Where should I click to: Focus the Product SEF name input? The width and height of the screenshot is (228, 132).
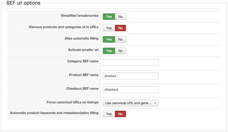pos(131,76)
